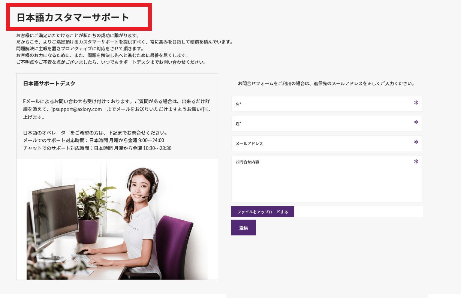Click the line starting Eメールによるお問い合わせも

click(x=117, y=101)
